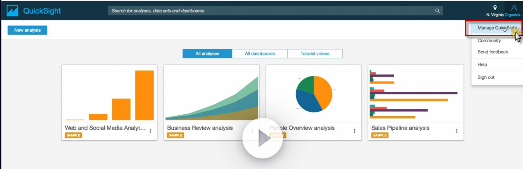Open the Sales Pipeline analysis bar chart thumbnail

pyautogui.click(x=416, y=94)
